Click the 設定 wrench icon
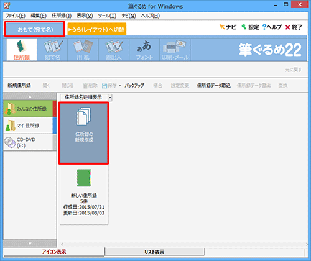The height and width of the screenshot is (261, 311). click(244, 27)
